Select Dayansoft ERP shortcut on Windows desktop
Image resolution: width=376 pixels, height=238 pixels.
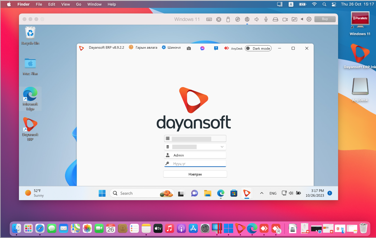click(x=30, y=129)
